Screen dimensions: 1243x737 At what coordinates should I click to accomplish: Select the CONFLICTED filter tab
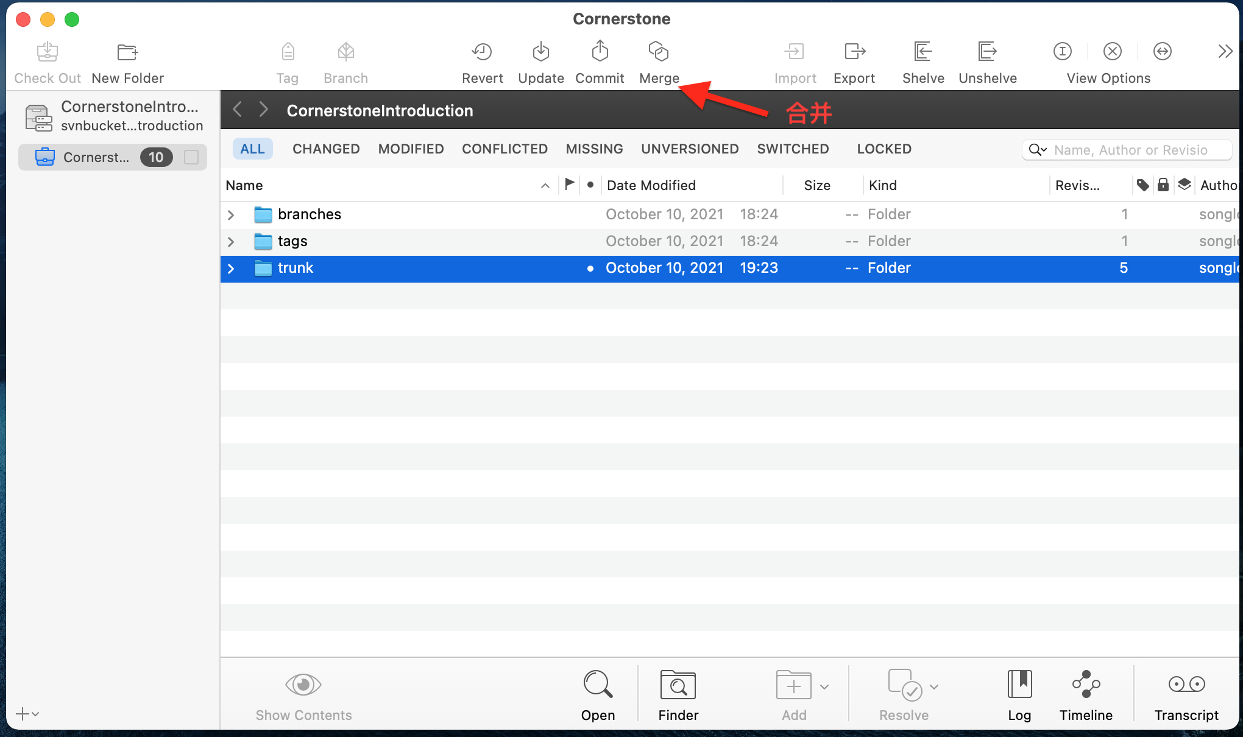tap(505, 149)
